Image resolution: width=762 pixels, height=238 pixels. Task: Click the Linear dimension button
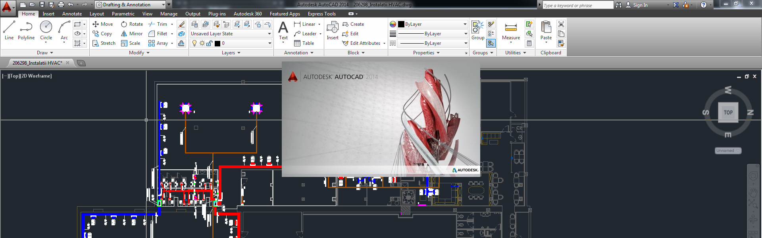304,24
